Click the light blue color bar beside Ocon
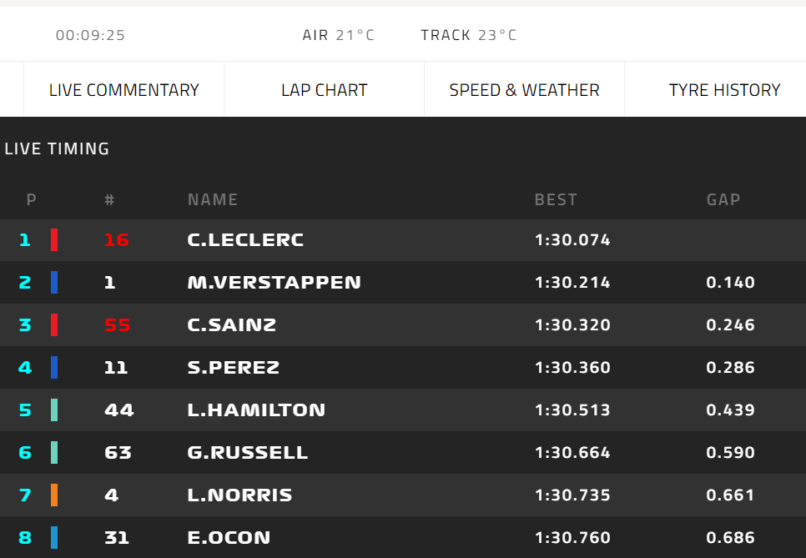 tap(54, 538)
